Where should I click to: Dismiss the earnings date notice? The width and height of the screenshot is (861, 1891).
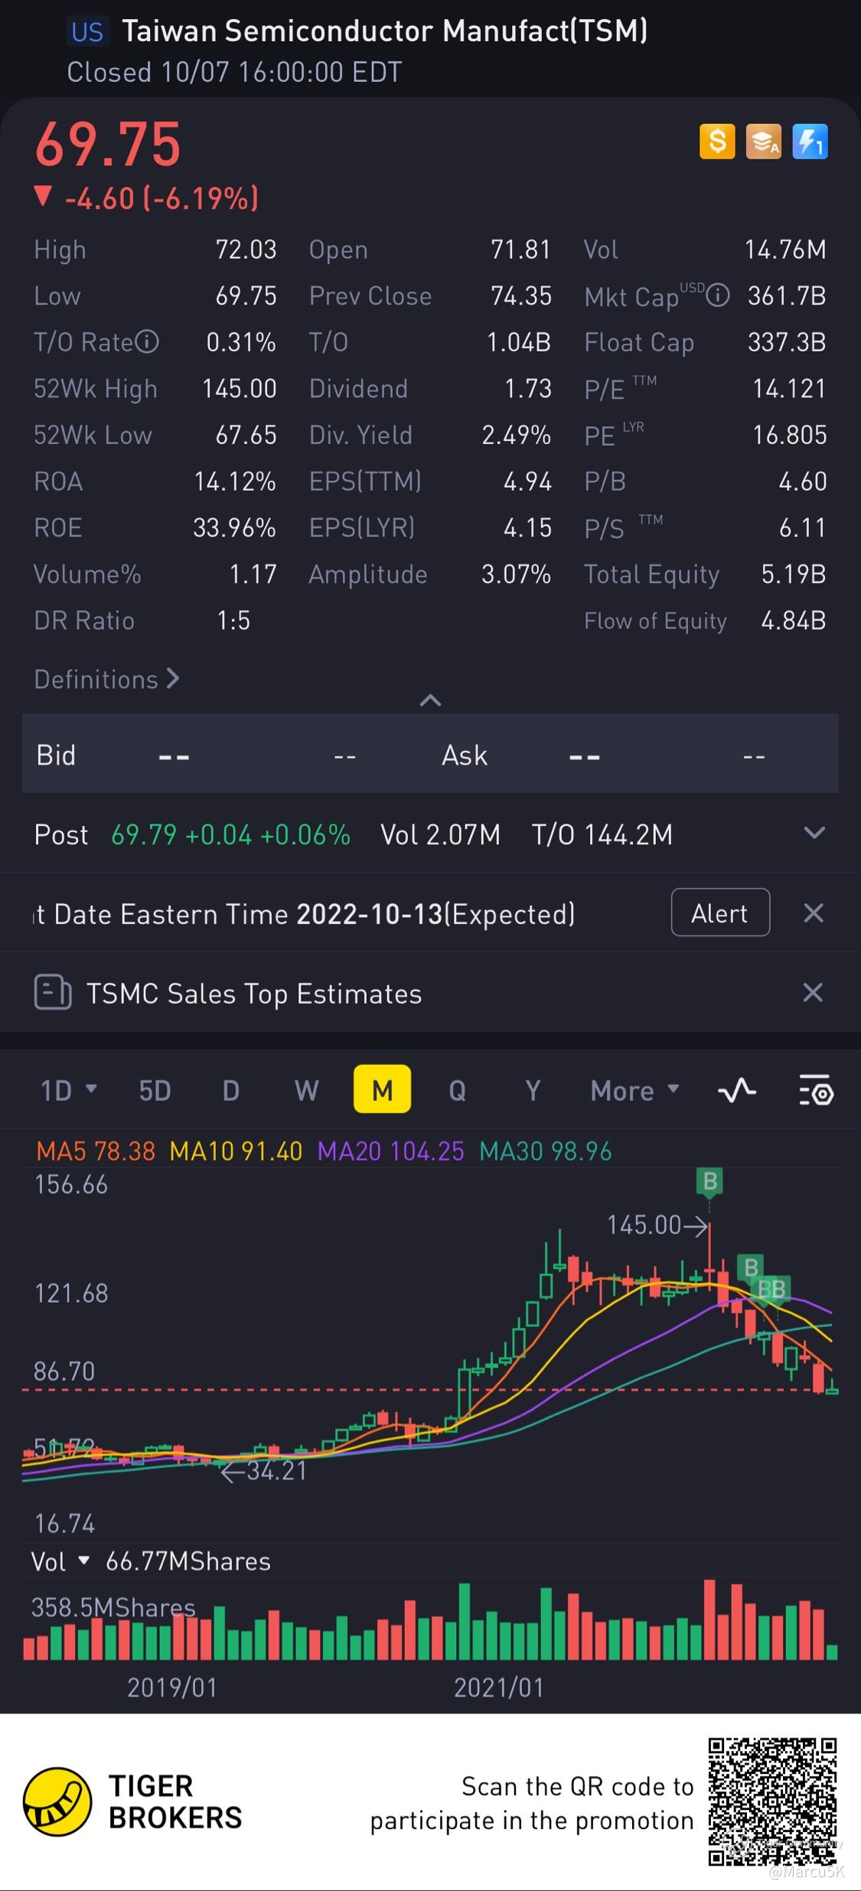(x=814, y=913)
